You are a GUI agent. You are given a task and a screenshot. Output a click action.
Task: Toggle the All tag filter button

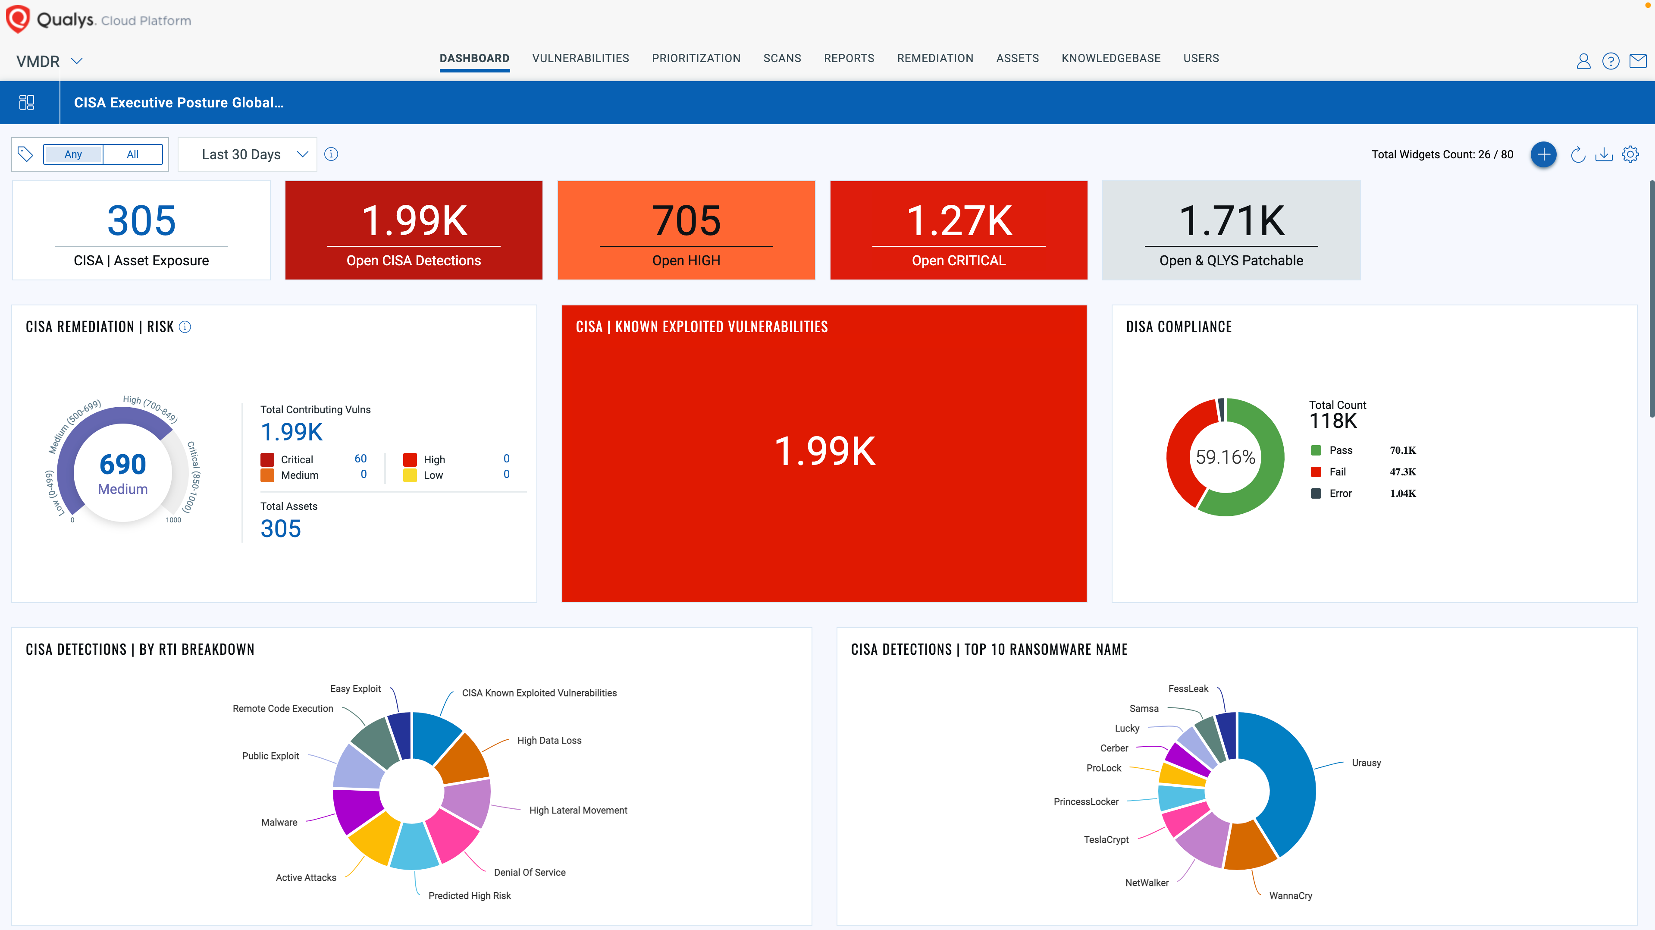133,154
